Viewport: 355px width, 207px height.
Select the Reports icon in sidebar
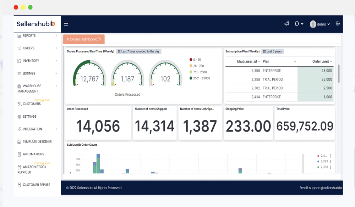[x=18, y=35]
